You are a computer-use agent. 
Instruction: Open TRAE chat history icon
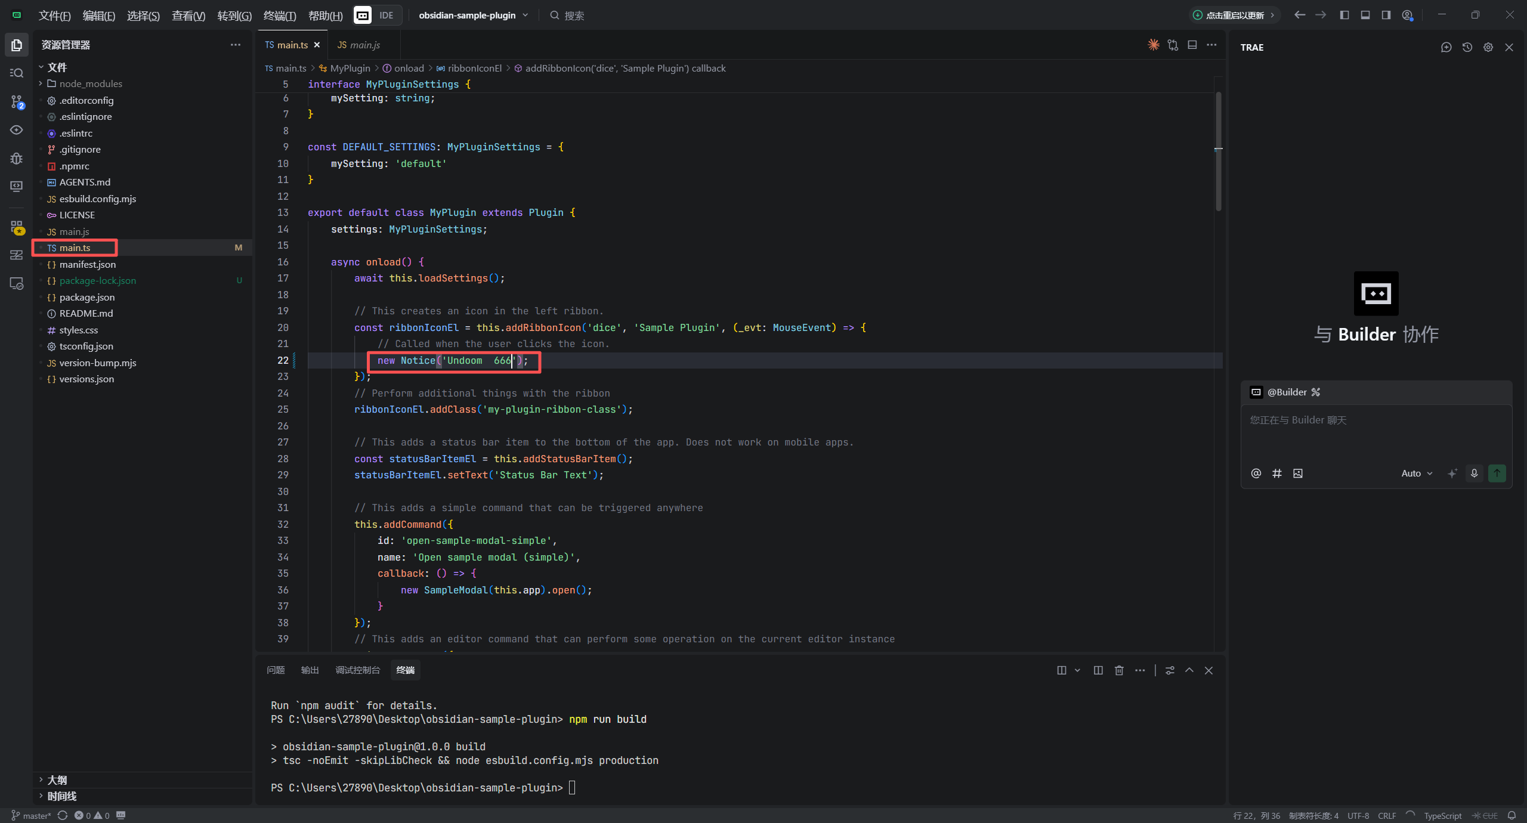[1467, 47]
